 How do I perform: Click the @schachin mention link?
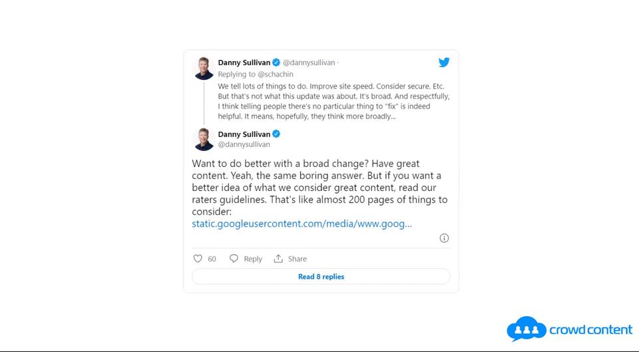(275, 75)
